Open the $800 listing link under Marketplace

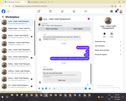(52, 26)
